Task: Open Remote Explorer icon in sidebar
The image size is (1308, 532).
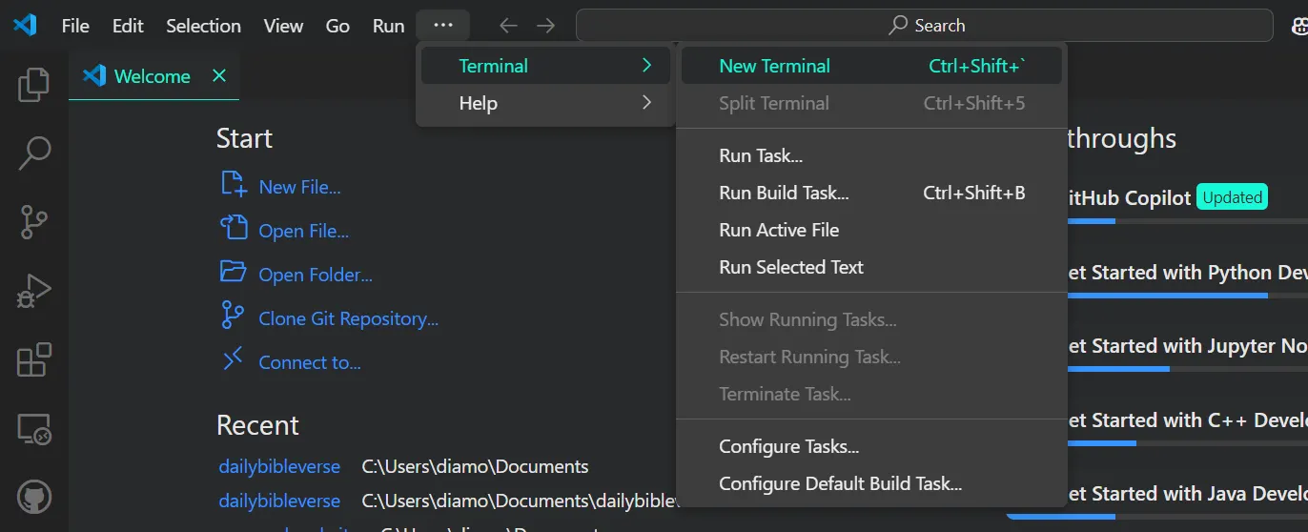Action: pyautogui.click(x=34, y=430)
